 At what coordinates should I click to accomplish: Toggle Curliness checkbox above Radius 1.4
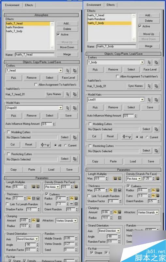pos(46,194)
